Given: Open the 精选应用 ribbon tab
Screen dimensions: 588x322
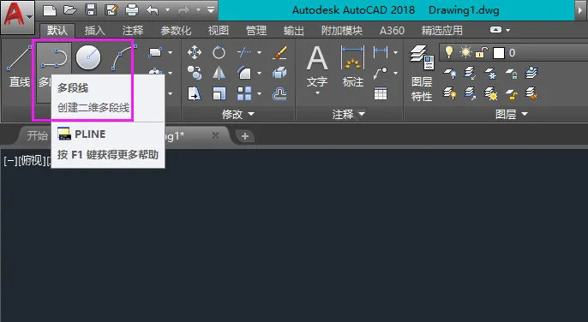Looking at the screenshot, I should pos(441,30).
